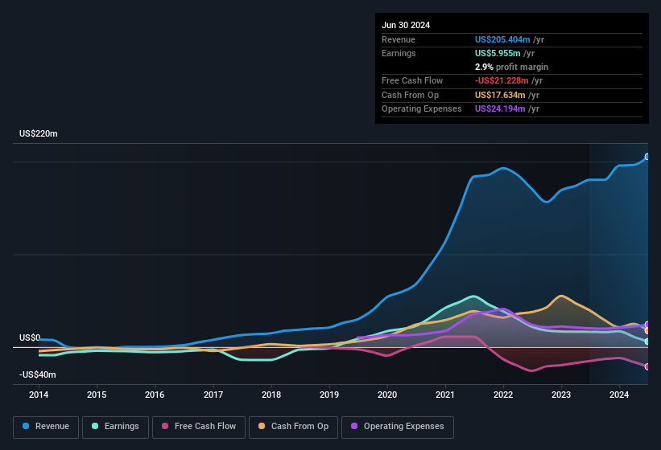The width and height of the screenshot is (661, 450).
Task: Click the Jun 30 2024 tooltip date
Action: click(x=406, y=25)
